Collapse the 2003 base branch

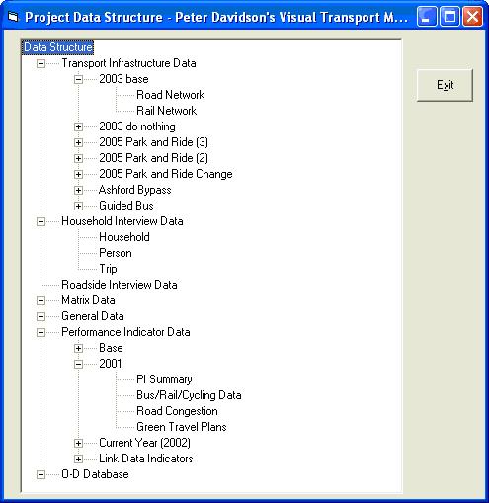coord(78,79)
